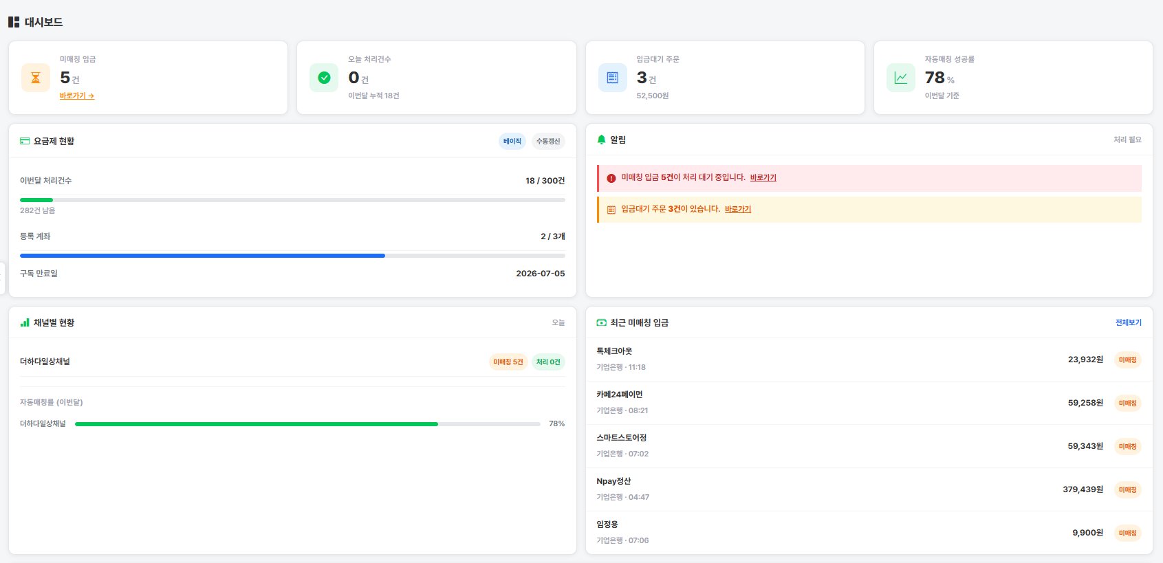The width and height of the screenshot is (1163, 563).
Task: Click the bar chart icon next to 채널별 현황
Action: (25, 322)
